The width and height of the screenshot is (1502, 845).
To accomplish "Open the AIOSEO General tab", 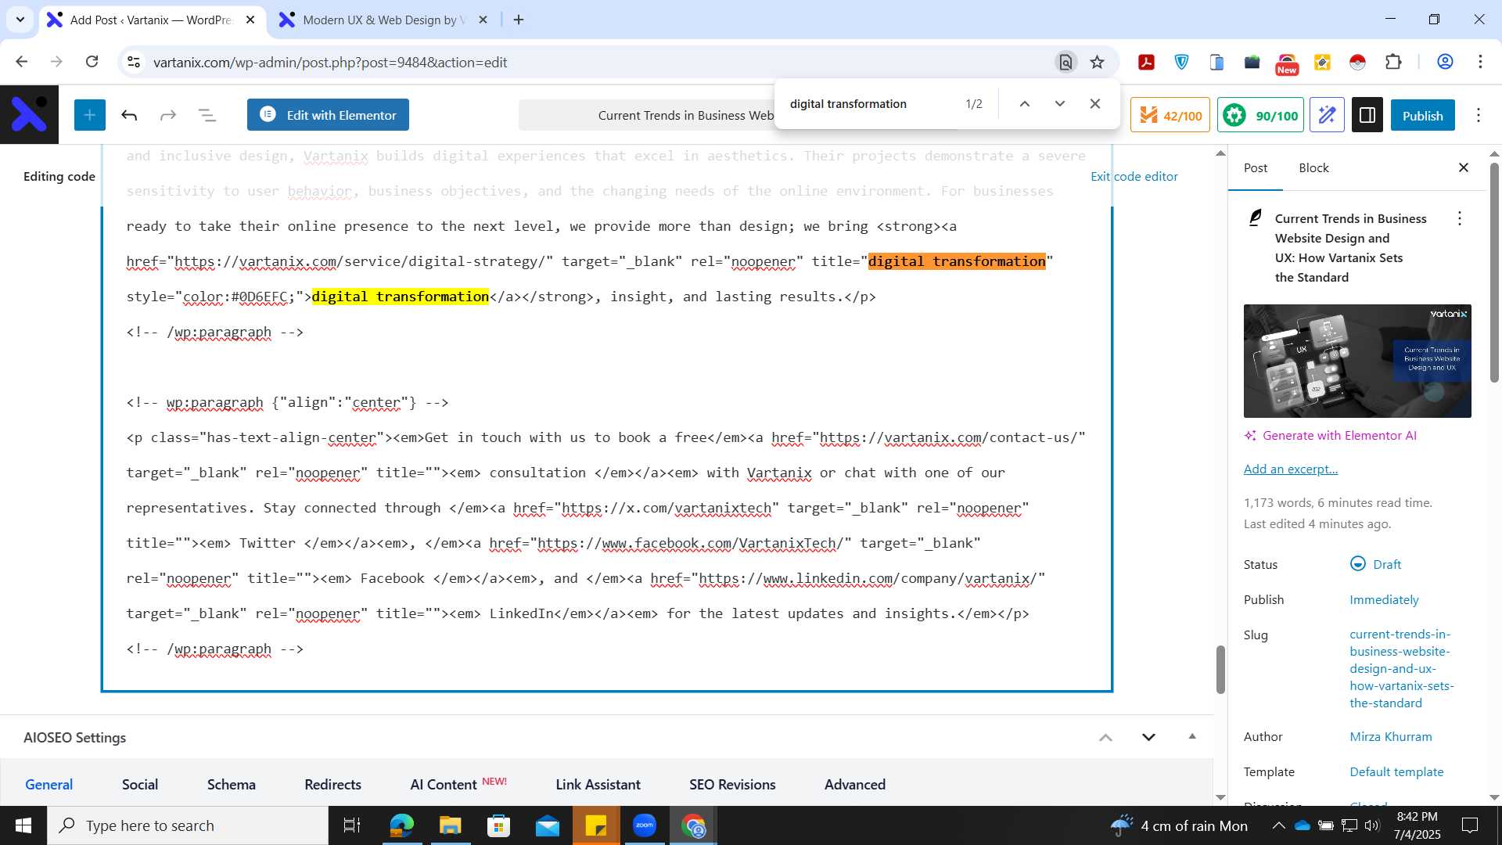I will (49, 784).
